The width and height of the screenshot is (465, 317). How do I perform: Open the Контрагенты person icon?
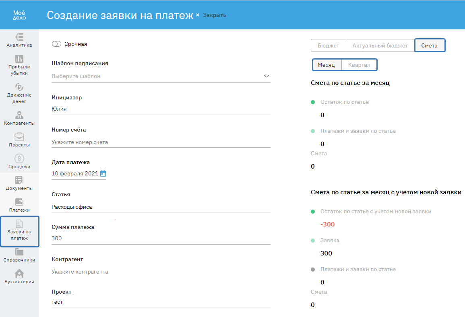[x=19, y=115]
